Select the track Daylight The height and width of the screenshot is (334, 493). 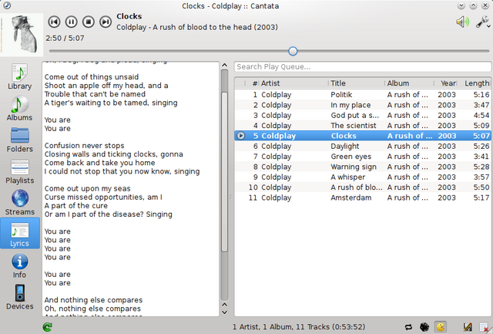coord(363,146)
